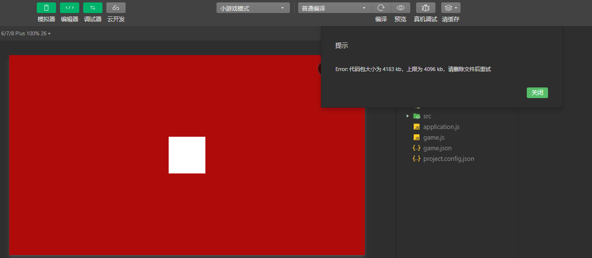
Task: Close the error prompt with 关闭
Action: (537, 93)
